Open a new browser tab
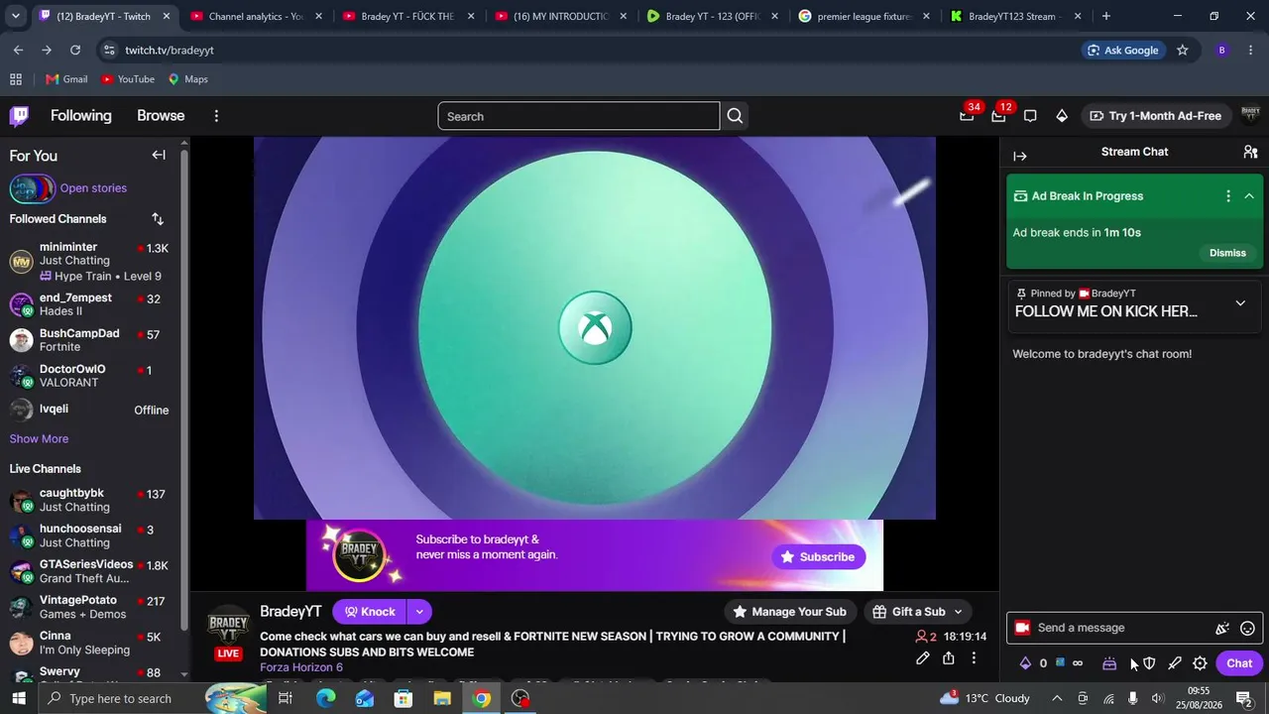This screenshot has width=1269, height=714. click(x=1105, y=17)
